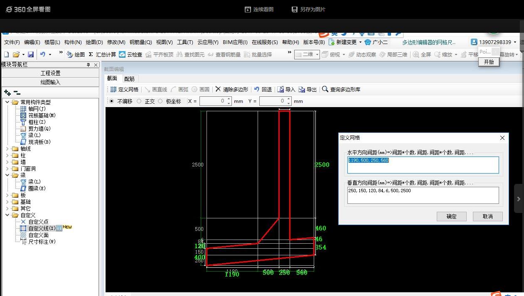Click 平齐板顶 in the toolbar
524x296 pixels.
coord(159,54)
